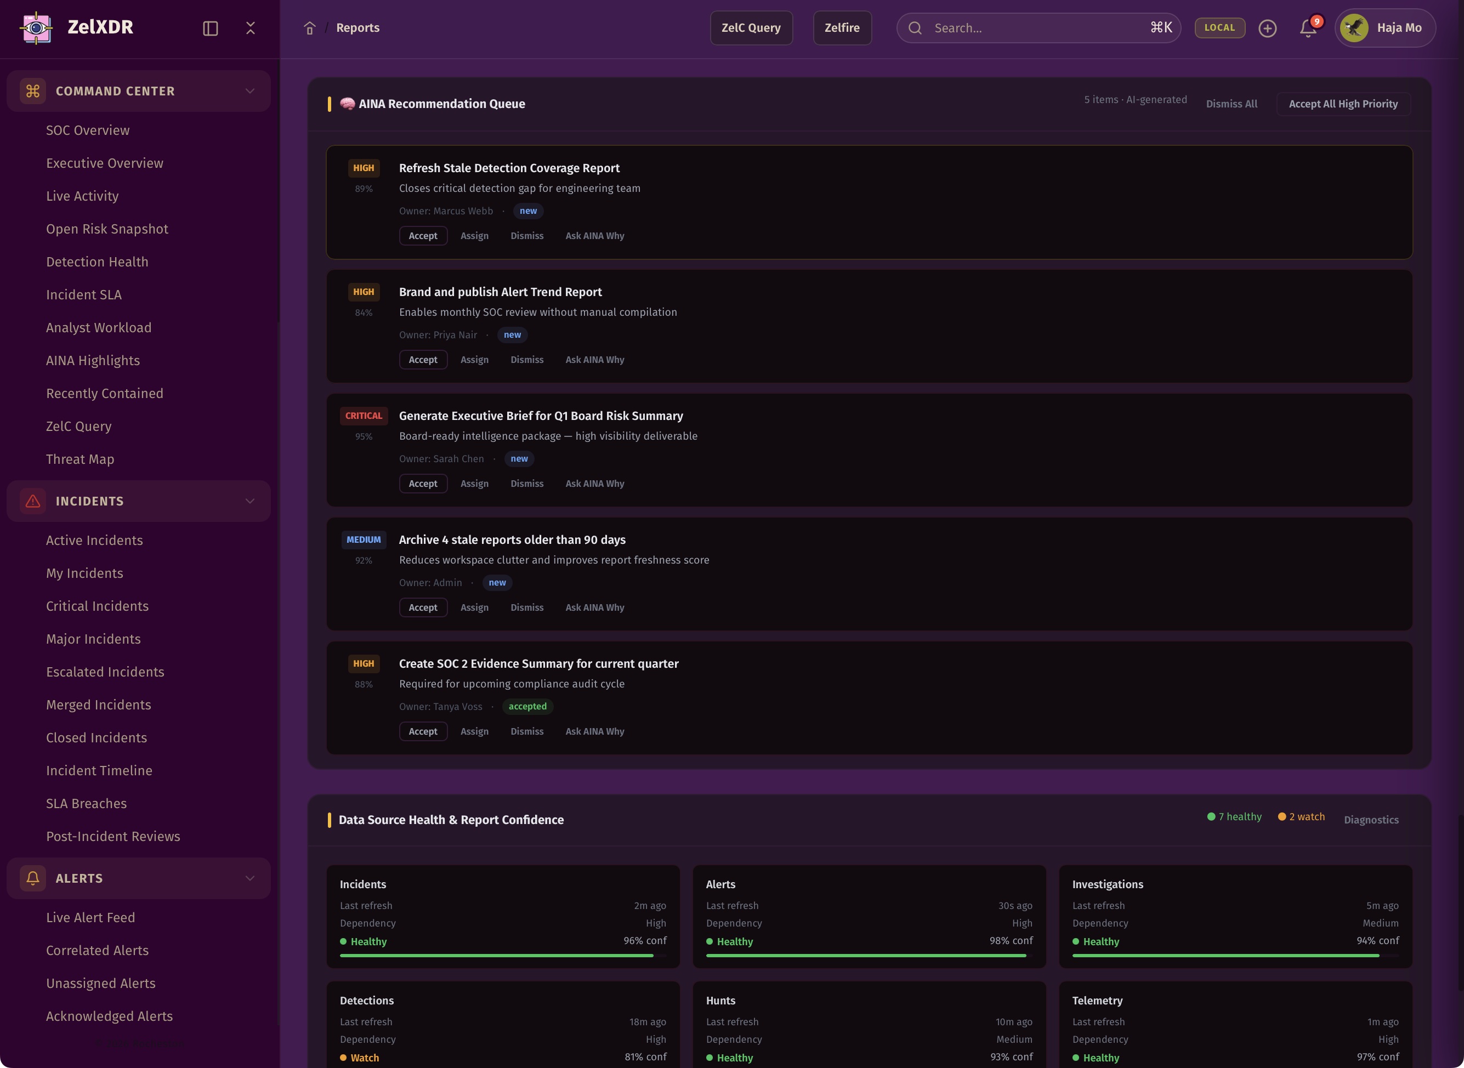Collapse the Alerts section chevron
Screen dimensions: 1464x1068
pos(249,878)
